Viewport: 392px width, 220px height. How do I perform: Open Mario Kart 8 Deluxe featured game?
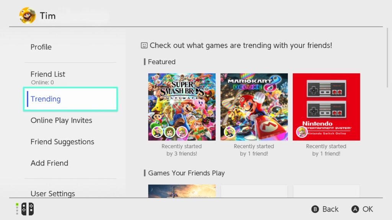tap(254, 107)
